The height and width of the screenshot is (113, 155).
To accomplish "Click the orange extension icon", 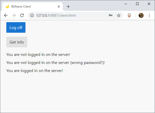I will (x=129, y=15).
